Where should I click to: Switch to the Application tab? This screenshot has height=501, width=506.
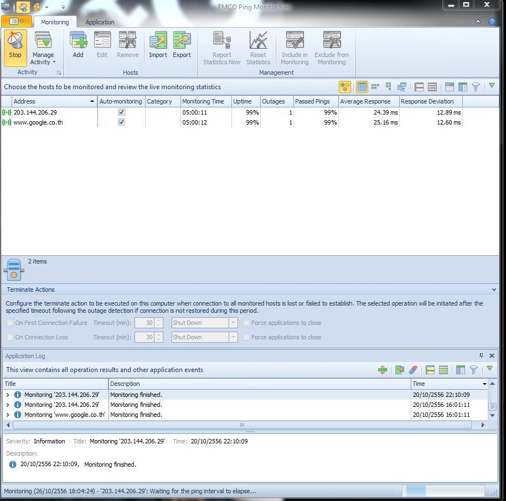pos(100,22)
